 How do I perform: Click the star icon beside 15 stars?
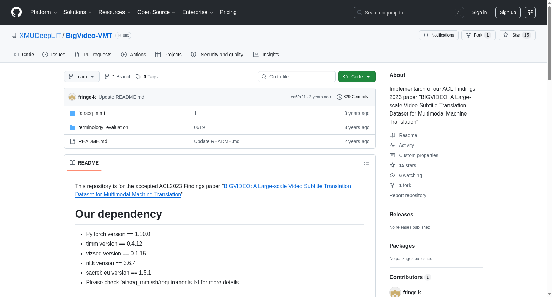(392, 165)
